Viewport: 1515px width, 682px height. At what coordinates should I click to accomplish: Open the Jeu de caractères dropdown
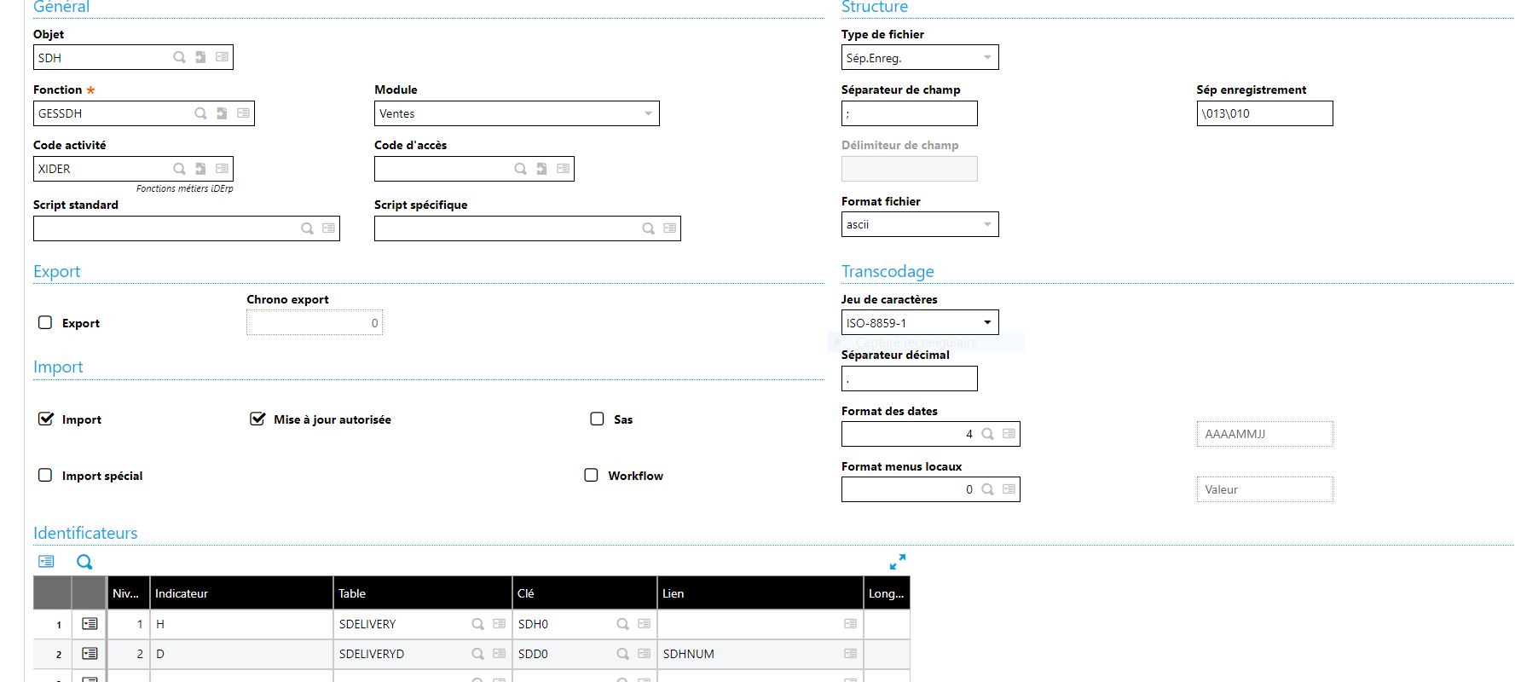click(920, 322)
